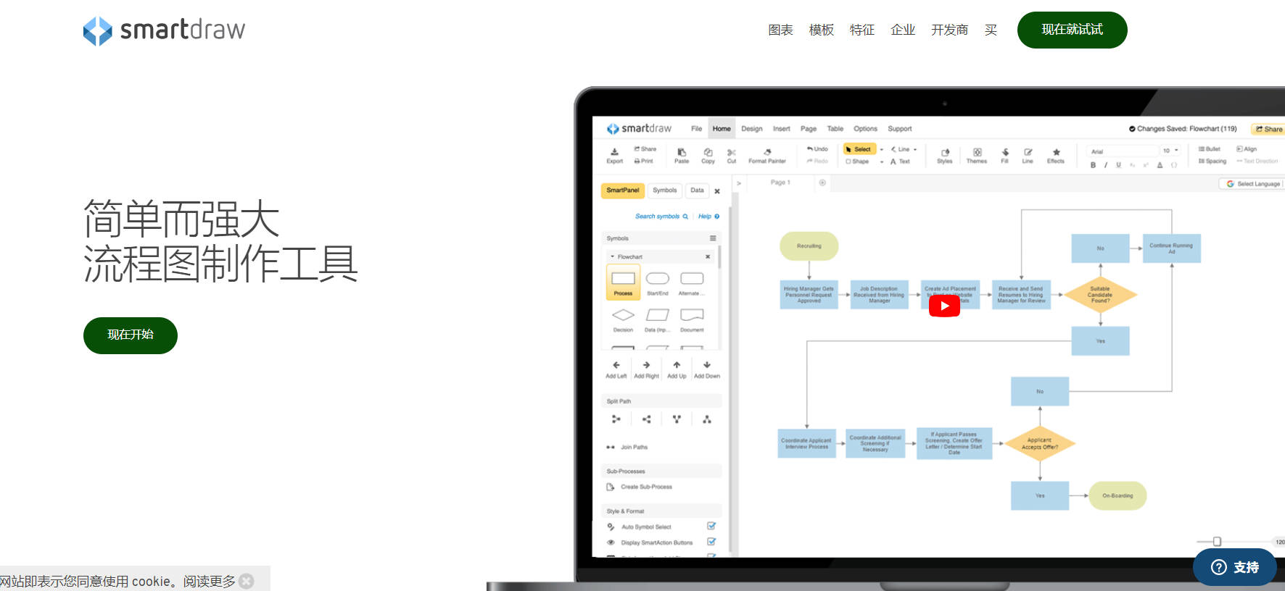Open the Shape tool dropdown arrow
Viewport: 1285px width, 591px height.
point(882,162)
